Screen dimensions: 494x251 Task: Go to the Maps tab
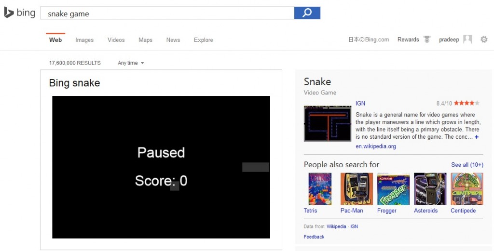145,40
